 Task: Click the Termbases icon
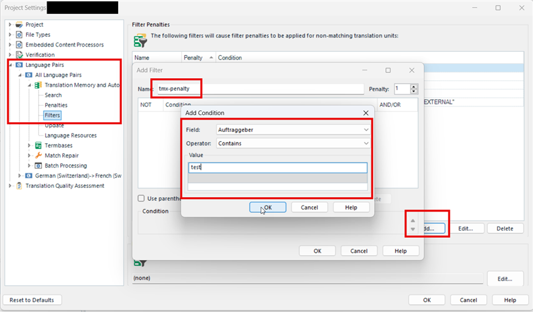coord(39,146)
